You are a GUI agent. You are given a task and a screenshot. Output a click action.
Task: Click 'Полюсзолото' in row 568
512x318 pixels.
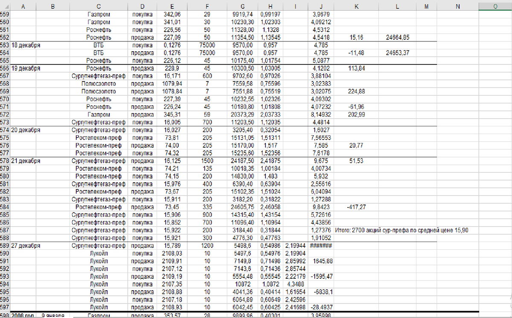point(99,83)
